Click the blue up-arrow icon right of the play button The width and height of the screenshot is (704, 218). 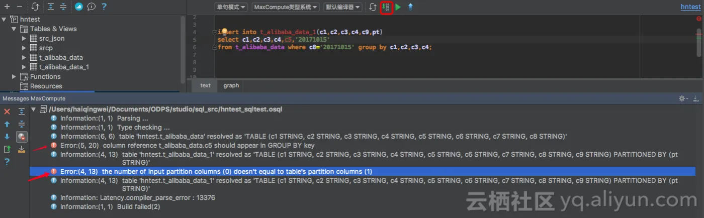coord(410,7)
